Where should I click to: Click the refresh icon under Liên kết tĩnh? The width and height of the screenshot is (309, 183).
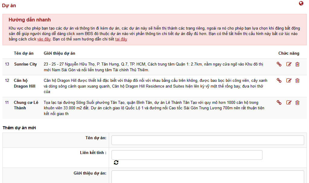point(116,162)
